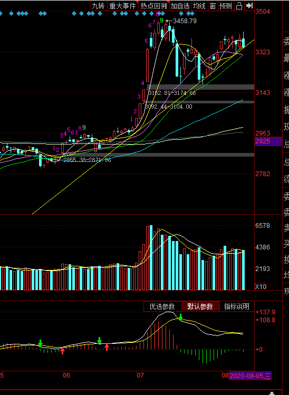Click the 3458.79 high price label

click(185, 21)
